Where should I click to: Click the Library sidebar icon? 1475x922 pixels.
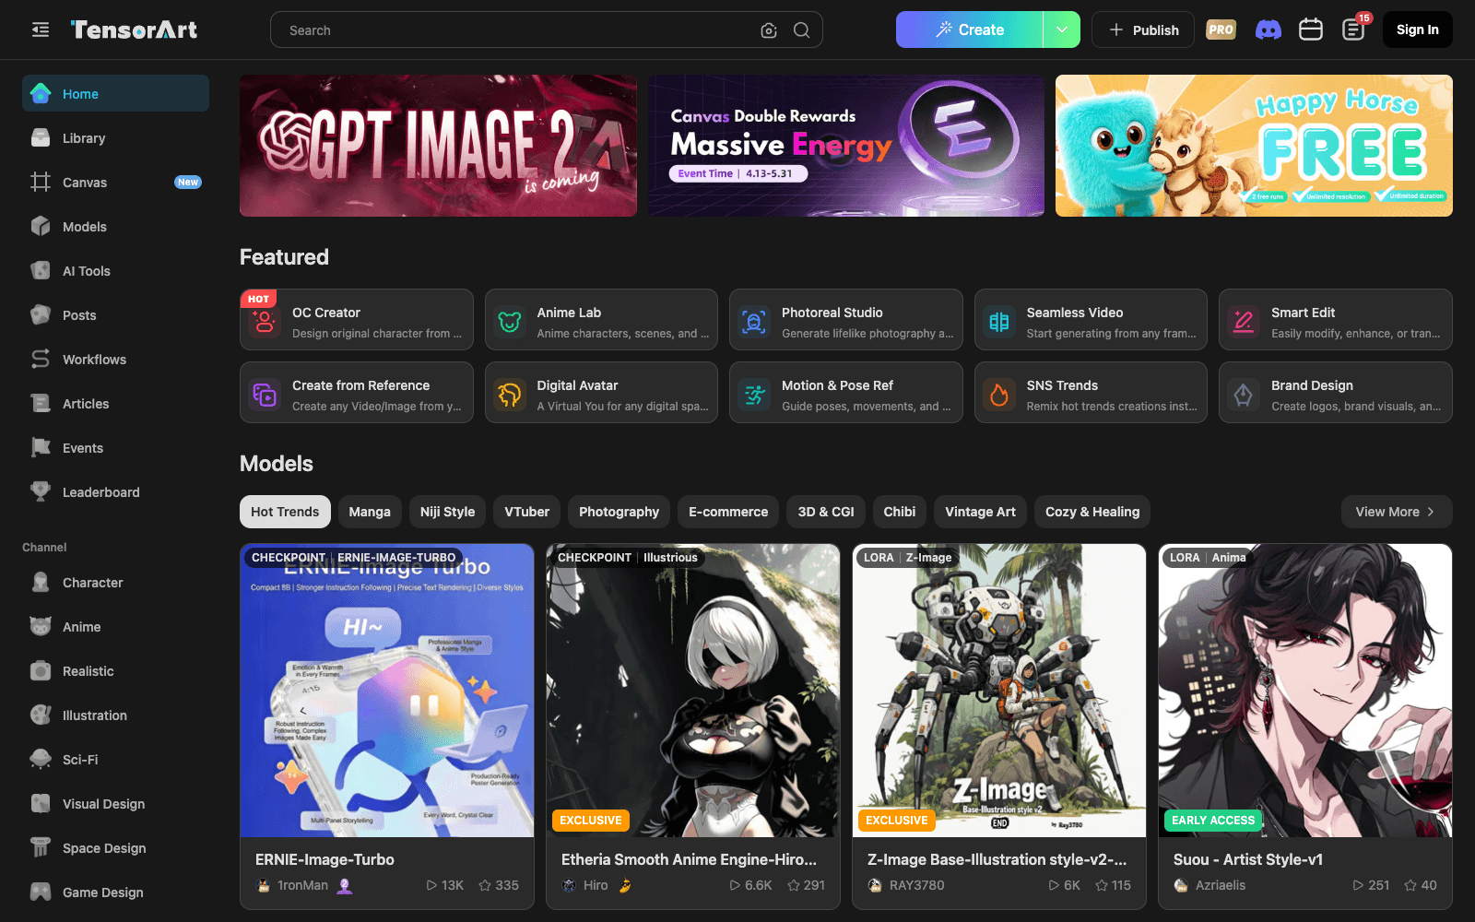(x=41, y=138)
